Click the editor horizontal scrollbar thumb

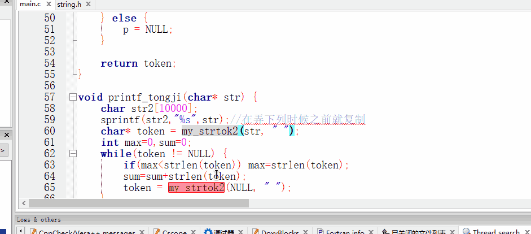(139, 203)
